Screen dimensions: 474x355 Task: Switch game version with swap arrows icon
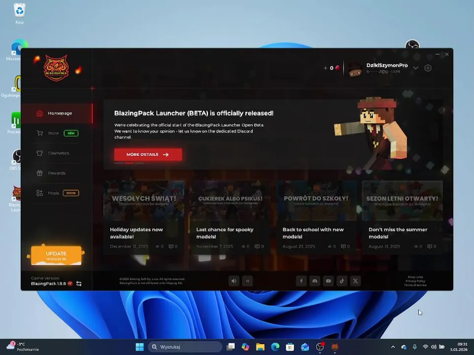(x=79, y=284)
